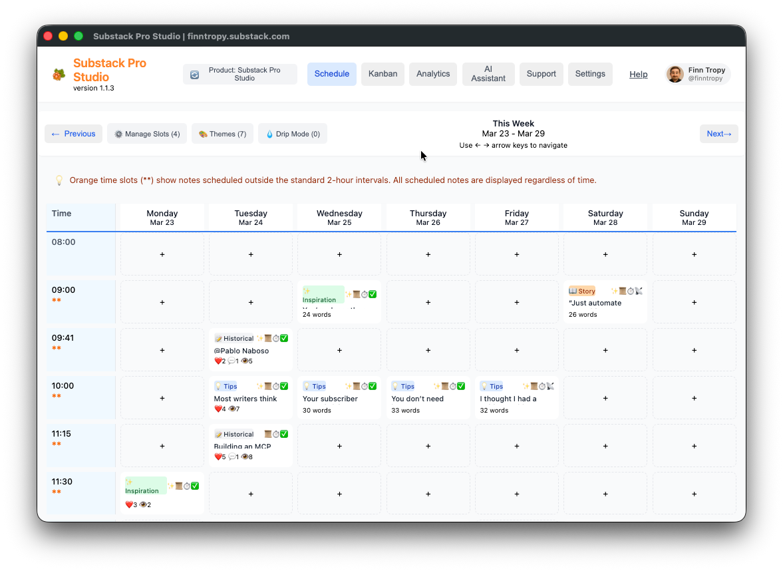Open the AI Assistant tab

click(x=488, y=75)
